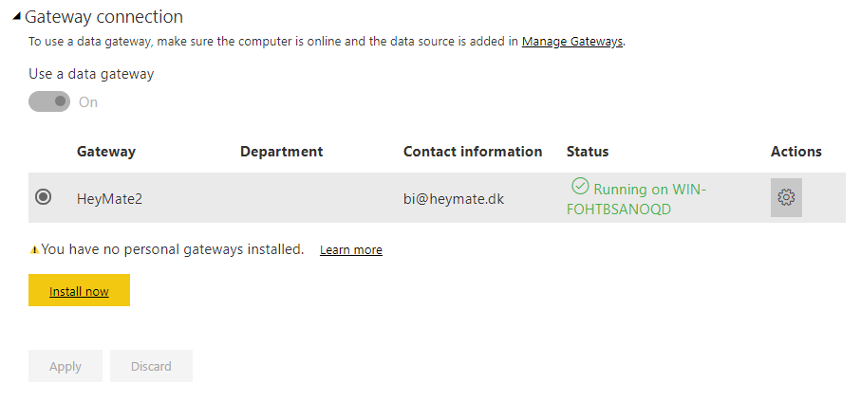Click the Install now button
861x401 pixels.
[79, 290]
